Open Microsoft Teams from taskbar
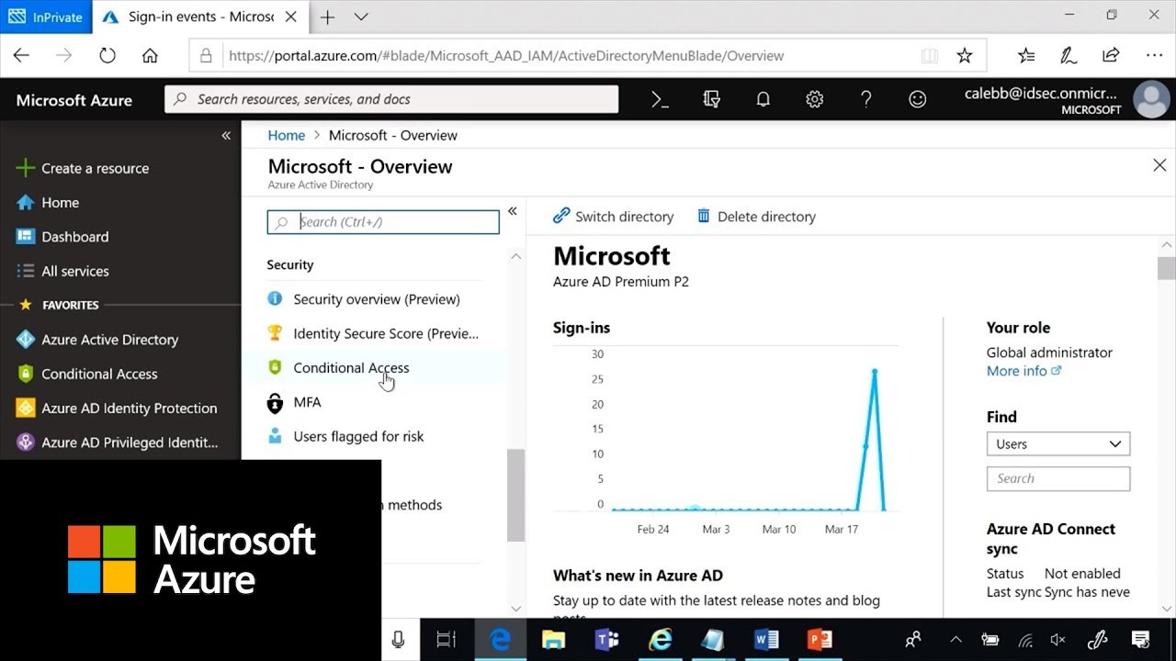Screen dimensions: 1176x661 click(606, 640)
